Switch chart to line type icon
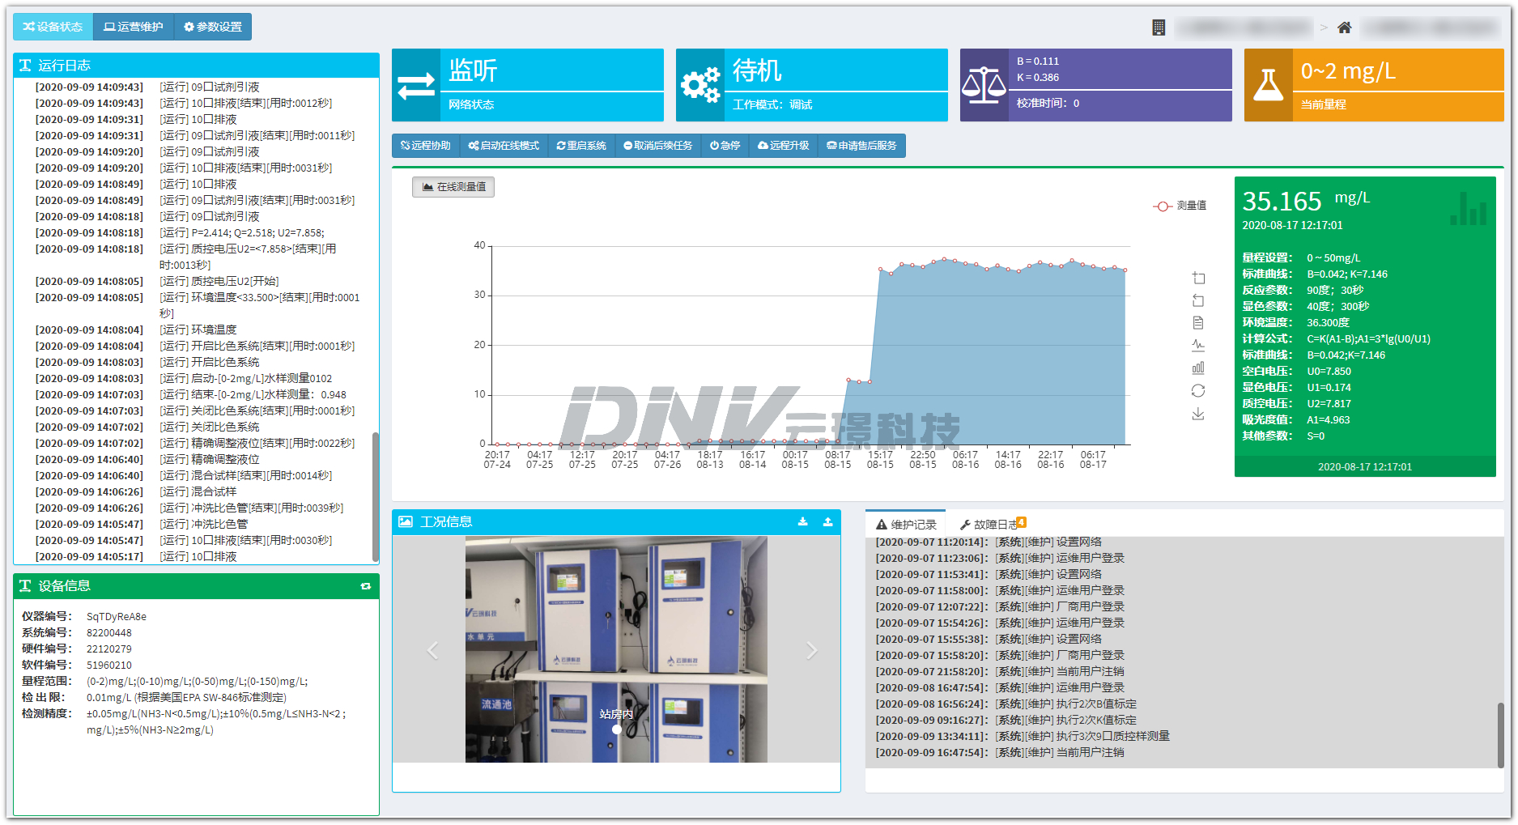The image size is (1518, 825). coord(1198,346)
